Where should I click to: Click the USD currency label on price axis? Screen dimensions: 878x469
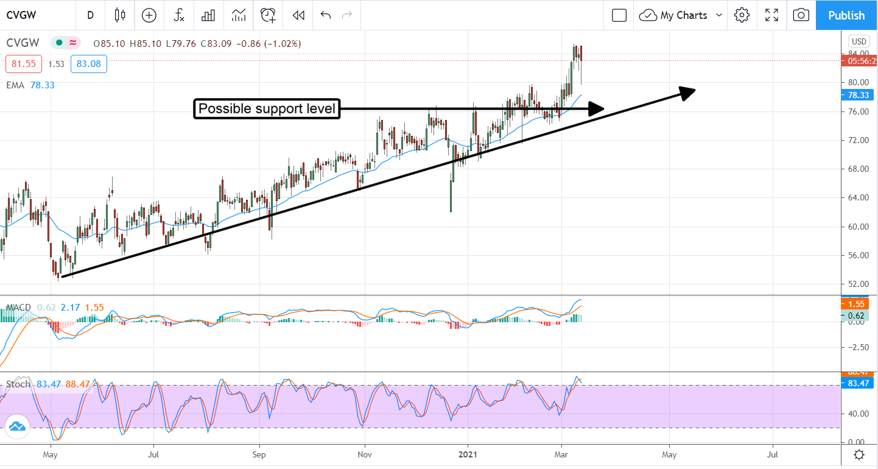[x=859, y=41]
